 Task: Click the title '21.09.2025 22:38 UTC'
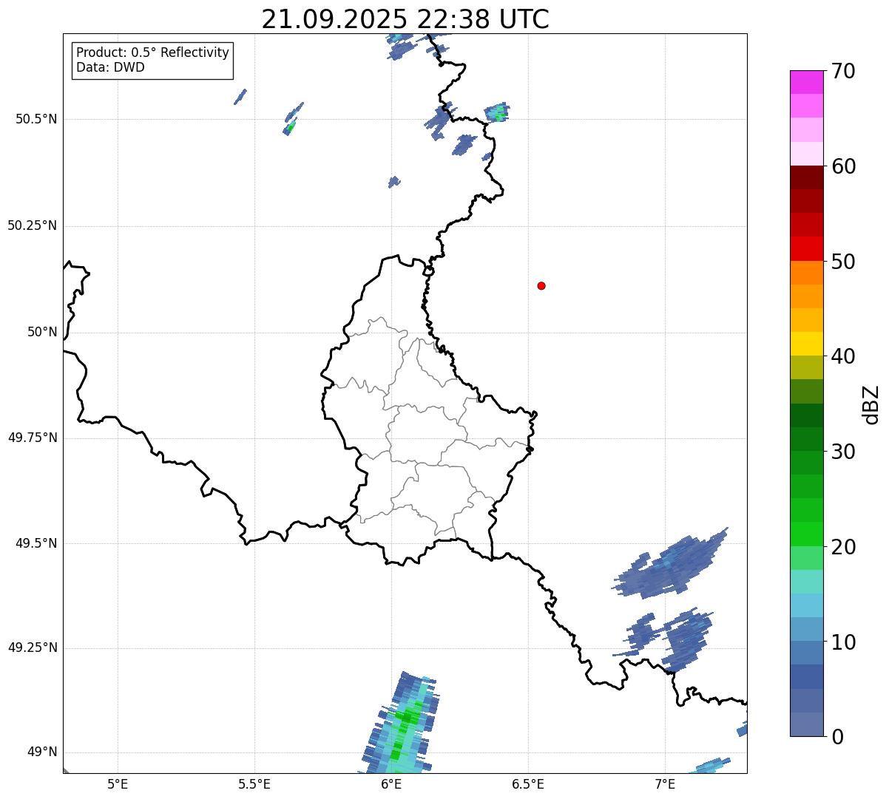405,18
